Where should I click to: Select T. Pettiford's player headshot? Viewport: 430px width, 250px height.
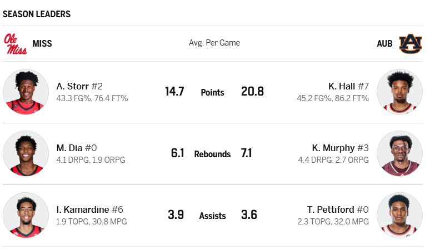pyautogui.click(x=399, y=216)
